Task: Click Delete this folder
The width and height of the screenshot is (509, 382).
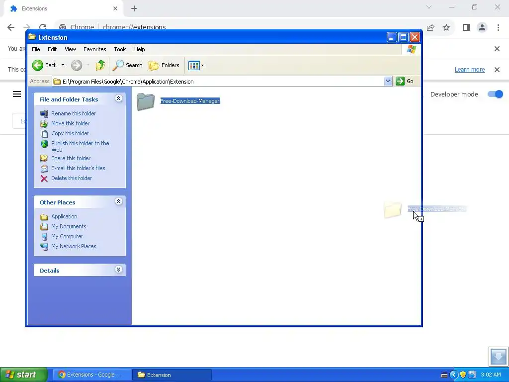Action: [x=72, y=178]
